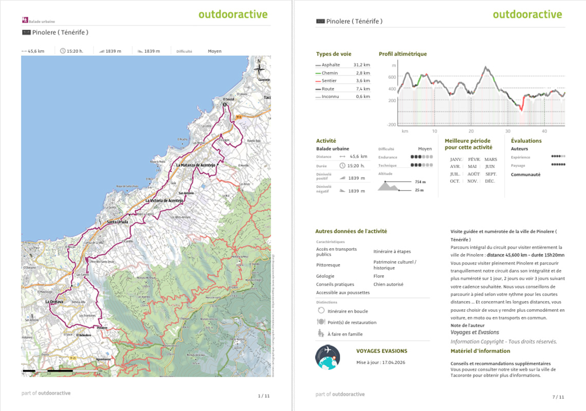The height and width of the screenshot is (411, 586).
Task: Click 'Accès en transports publics' characteristic
Action: click(x=336, y=252)
